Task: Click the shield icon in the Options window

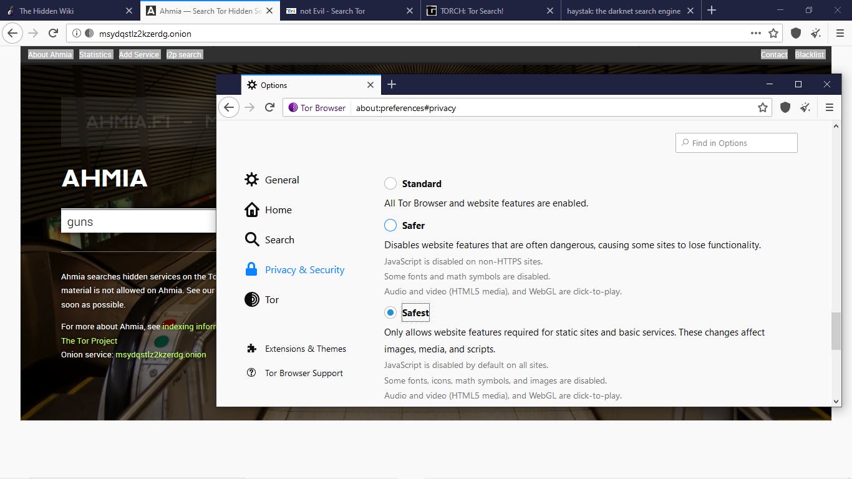Action: coord(785,108)
